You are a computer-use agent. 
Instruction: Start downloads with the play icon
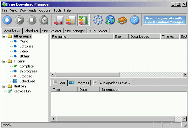(19, 20)
